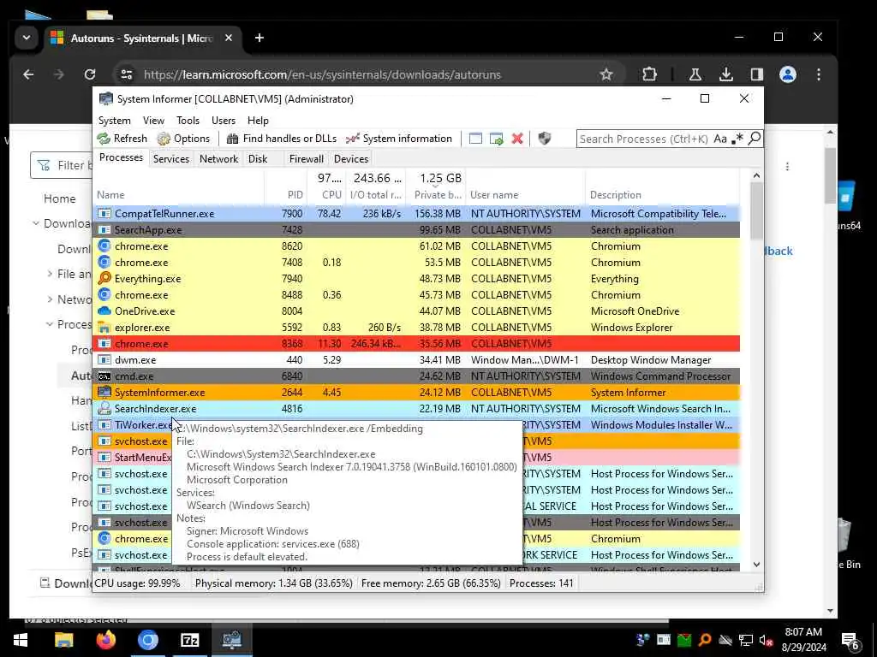Screen dimensions: 877x657
Task: Switch to the Firewall tab
Action: (306, 158)
